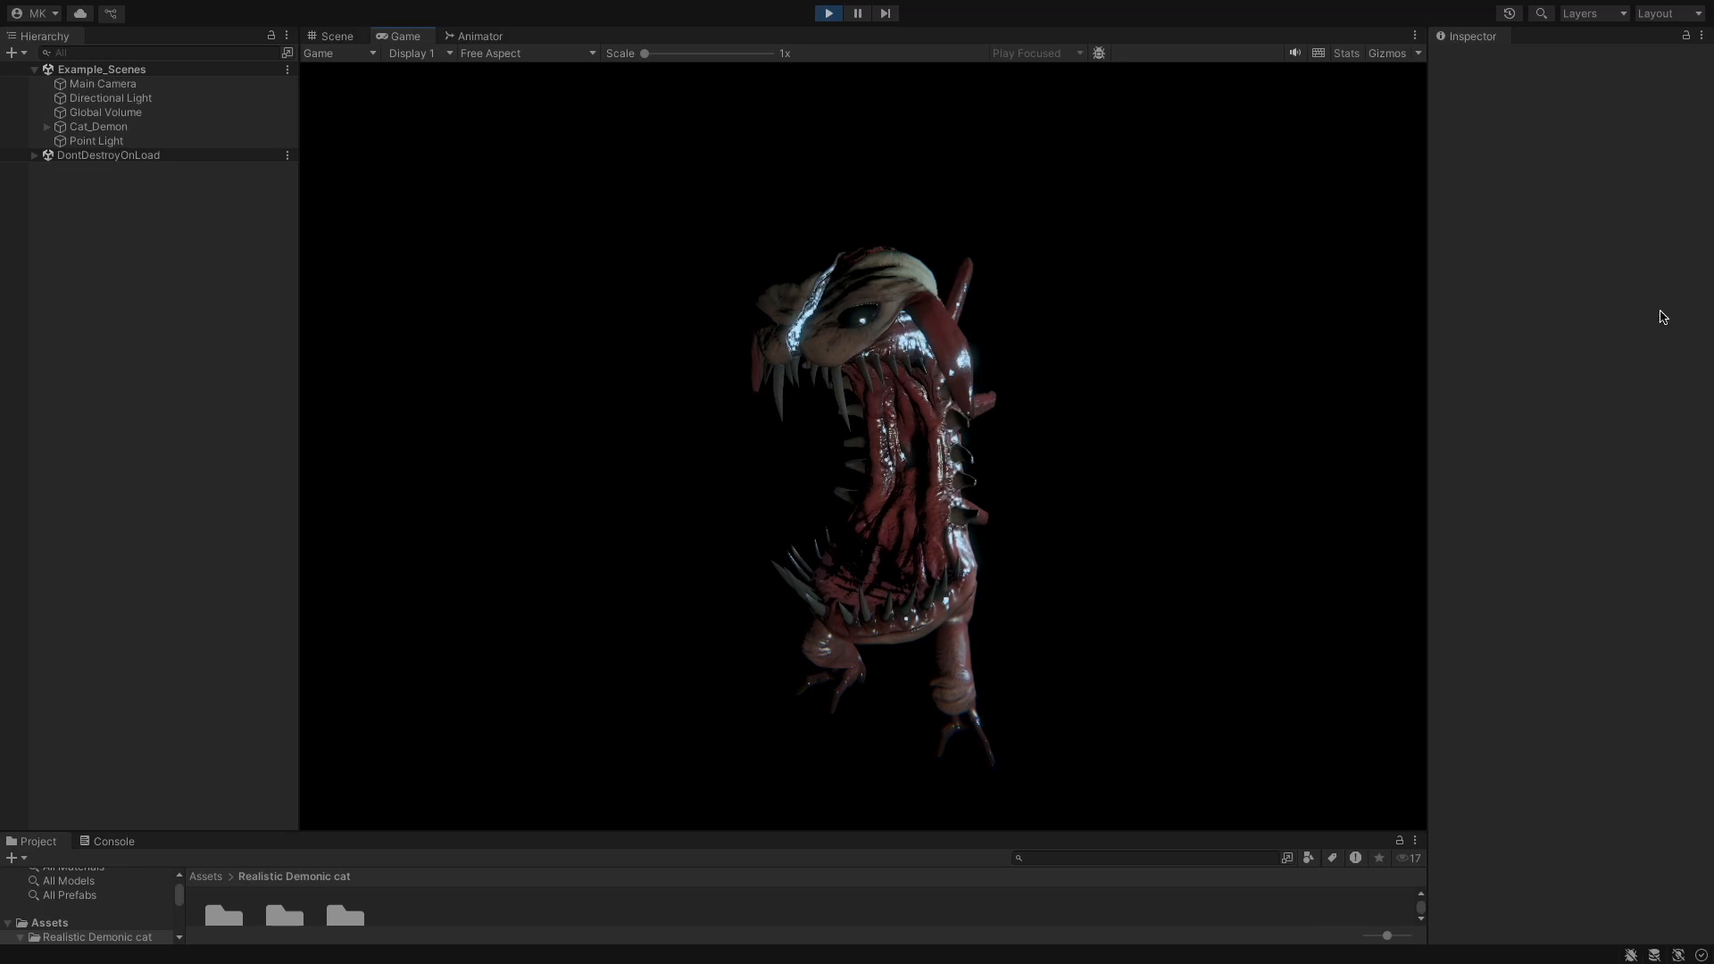This screenshot has width=1714, height=964.
Task: Open global search magnifier icon in top toolbar
Action: click(1541, 13)
